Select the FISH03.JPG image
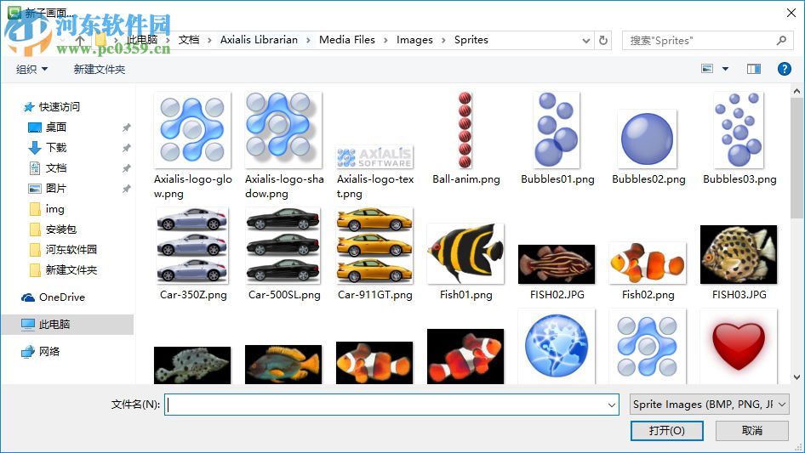The width and height of the screenshot is (805, 453). [x=739, y=254]
